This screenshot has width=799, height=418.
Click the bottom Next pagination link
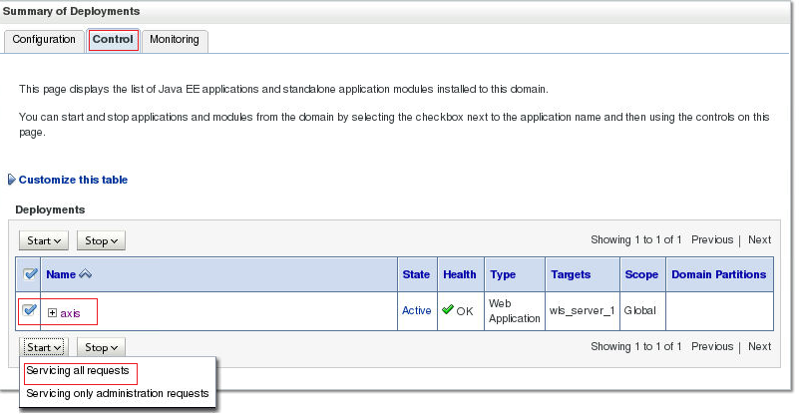pyautogui.click(x=759, y=346)
